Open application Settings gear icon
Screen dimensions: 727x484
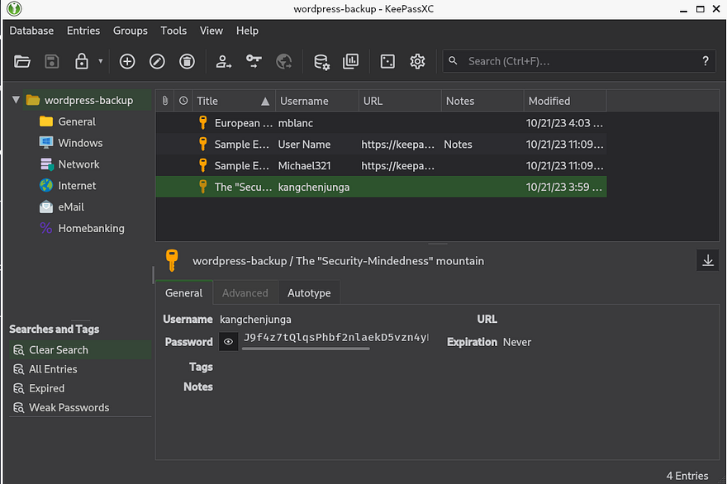(x=417, y=61)
